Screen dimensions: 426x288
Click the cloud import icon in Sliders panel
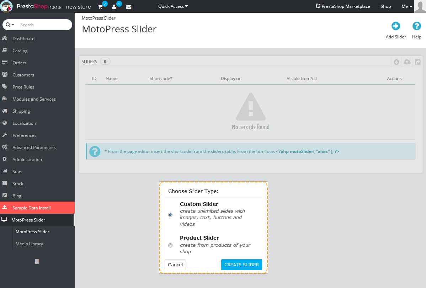point(407,62)
